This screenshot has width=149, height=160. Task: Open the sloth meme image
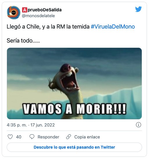[x=74, y=83]
